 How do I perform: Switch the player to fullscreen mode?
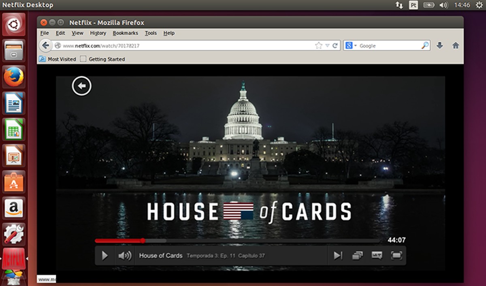tap(396, 255)
